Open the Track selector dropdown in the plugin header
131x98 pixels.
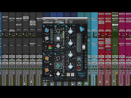[x=48, y=21]
